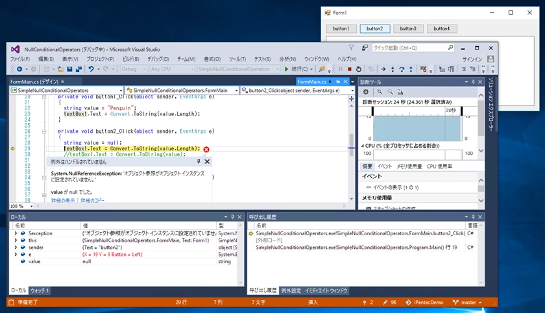This screenshot has height=313, width=545.
Task: Open the editor zoom 100 % dropdown
Action: point(31,206)
